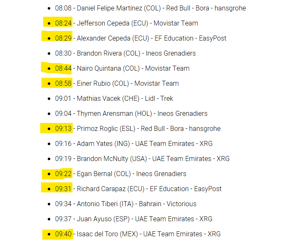Click Red Bull - Bora - hansgrohe on Roglic line

pos(181,129)
